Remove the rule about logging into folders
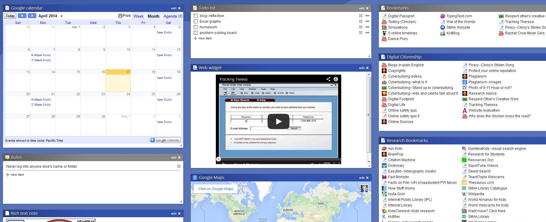Image resolution: width=546 pixels, height=222 pixels. click(x=179, y=166)
